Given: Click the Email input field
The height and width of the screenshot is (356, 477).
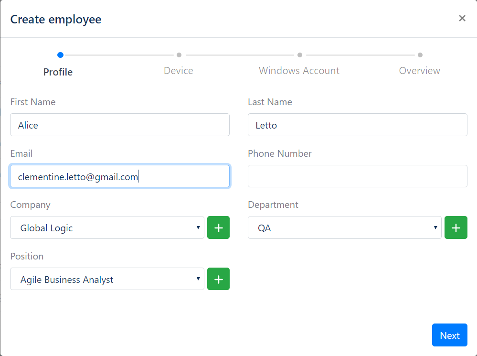Looking at the screenshot, I should pyautogui.click(x=120, y=176).
